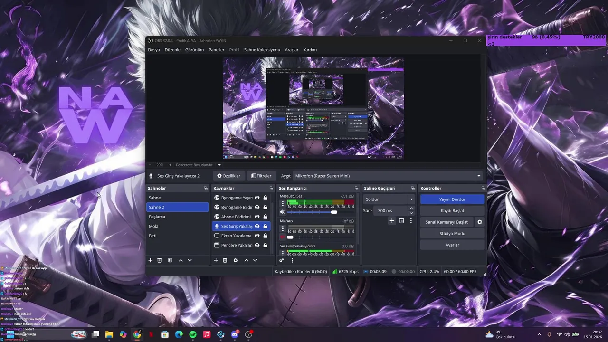Open source Filtreler button

(x=261, y=176)
